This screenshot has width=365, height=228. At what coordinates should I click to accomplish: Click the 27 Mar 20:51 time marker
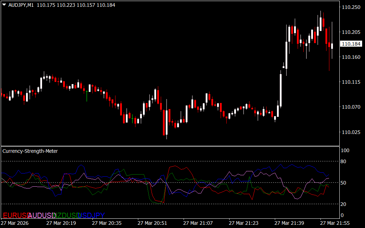tap(153, 223)
